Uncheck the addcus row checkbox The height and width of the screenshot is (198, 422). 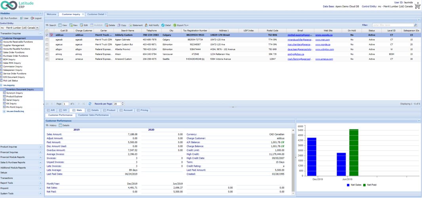tap(47, 35)
